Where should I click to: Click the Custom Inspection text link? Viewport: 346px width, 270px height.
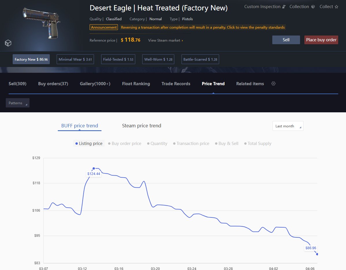[x=262, y=7]
